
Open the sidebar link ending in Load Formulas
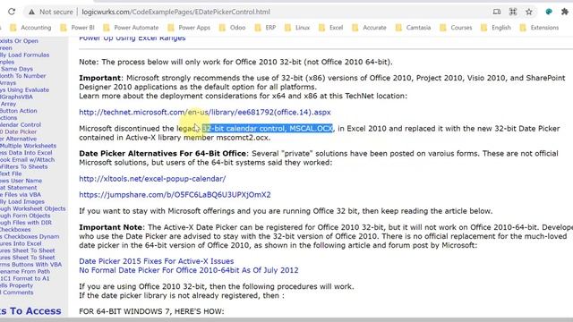coord(24,55)
